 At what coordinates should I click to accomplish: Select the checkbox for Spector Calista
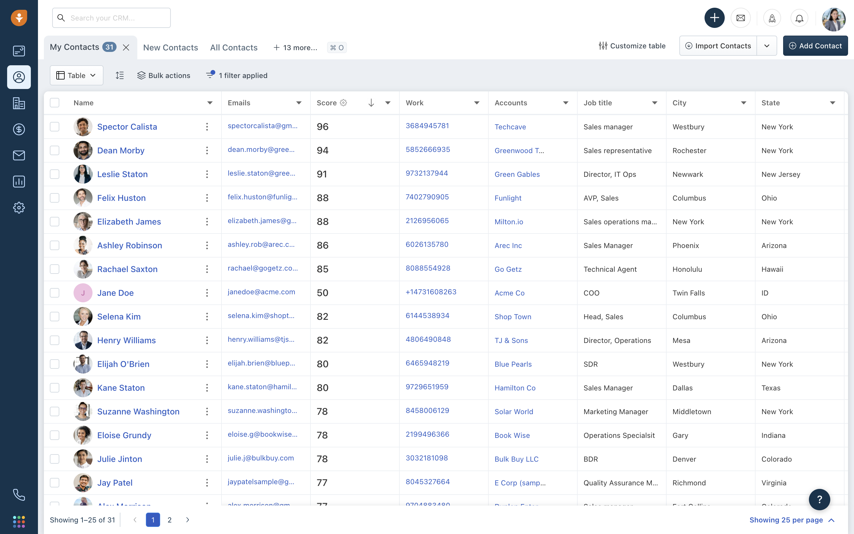point(55,126)
